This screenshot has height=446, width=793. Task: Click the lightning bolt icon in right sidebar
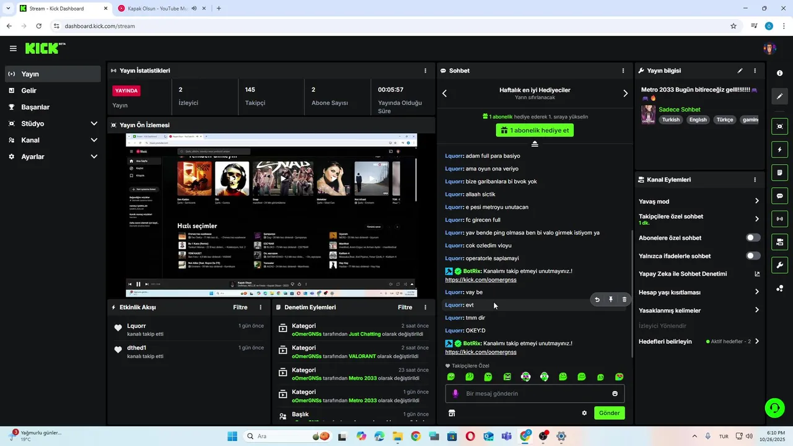(x=779, y=149)
